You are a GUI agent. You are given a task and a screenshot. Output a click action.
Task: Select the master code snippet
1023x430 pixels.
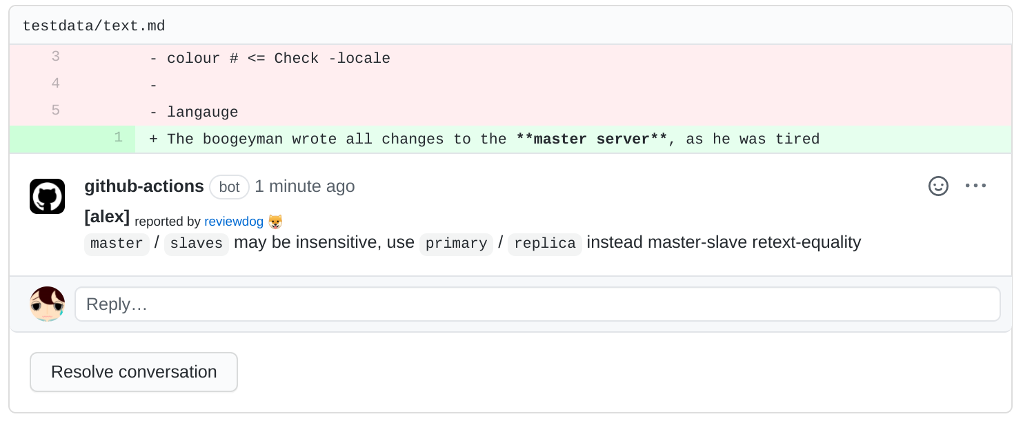(117, 244)
